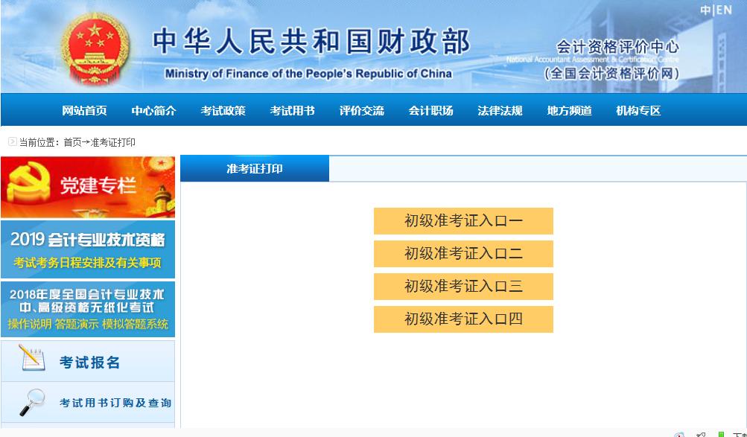Open the 考试政策 menu item
This screenshot has height=437, width=747.
coord(222,109)
